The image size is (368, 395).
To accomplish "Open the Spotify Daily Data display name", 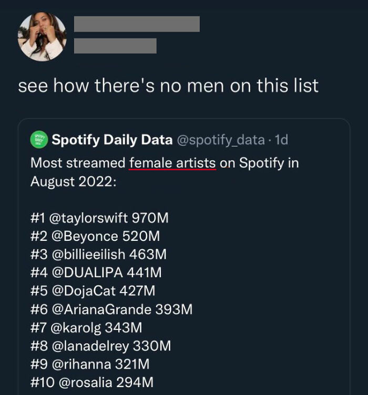I will (x=112, y=140).
